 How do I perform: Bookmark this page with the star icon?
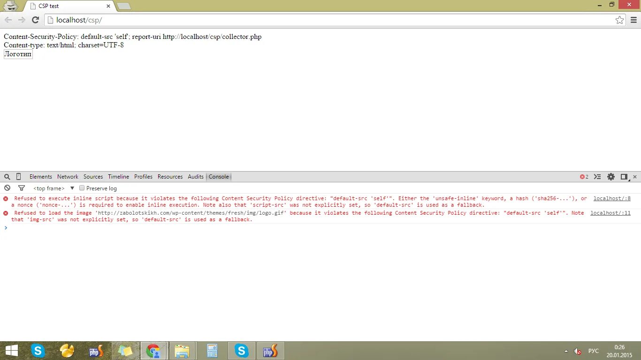620,20
